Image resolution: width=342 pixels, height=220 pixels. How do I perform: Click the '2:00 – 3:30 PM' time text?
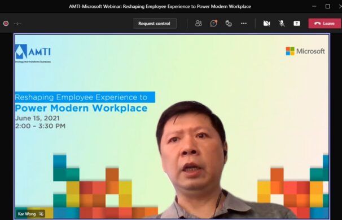[40, 126]
